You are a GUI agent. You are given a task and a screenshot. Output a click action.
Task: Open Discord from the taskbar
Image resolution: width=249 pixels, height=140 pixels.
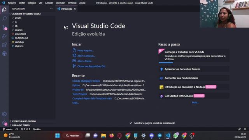click(x=151, y=136)
